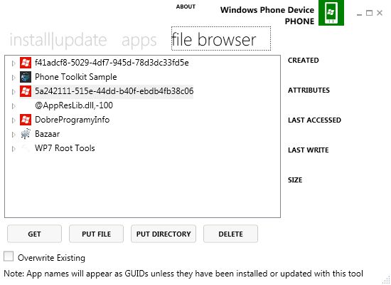
Task: Select the WP7 Root Tools entry text
Action: click(x=65, y=148)
